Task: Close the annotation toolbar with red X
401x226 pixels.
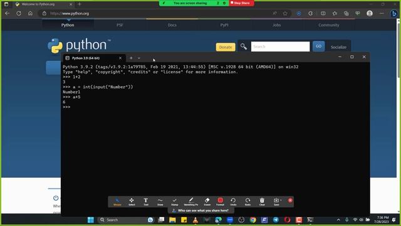Action: click(x=290, y=200)
